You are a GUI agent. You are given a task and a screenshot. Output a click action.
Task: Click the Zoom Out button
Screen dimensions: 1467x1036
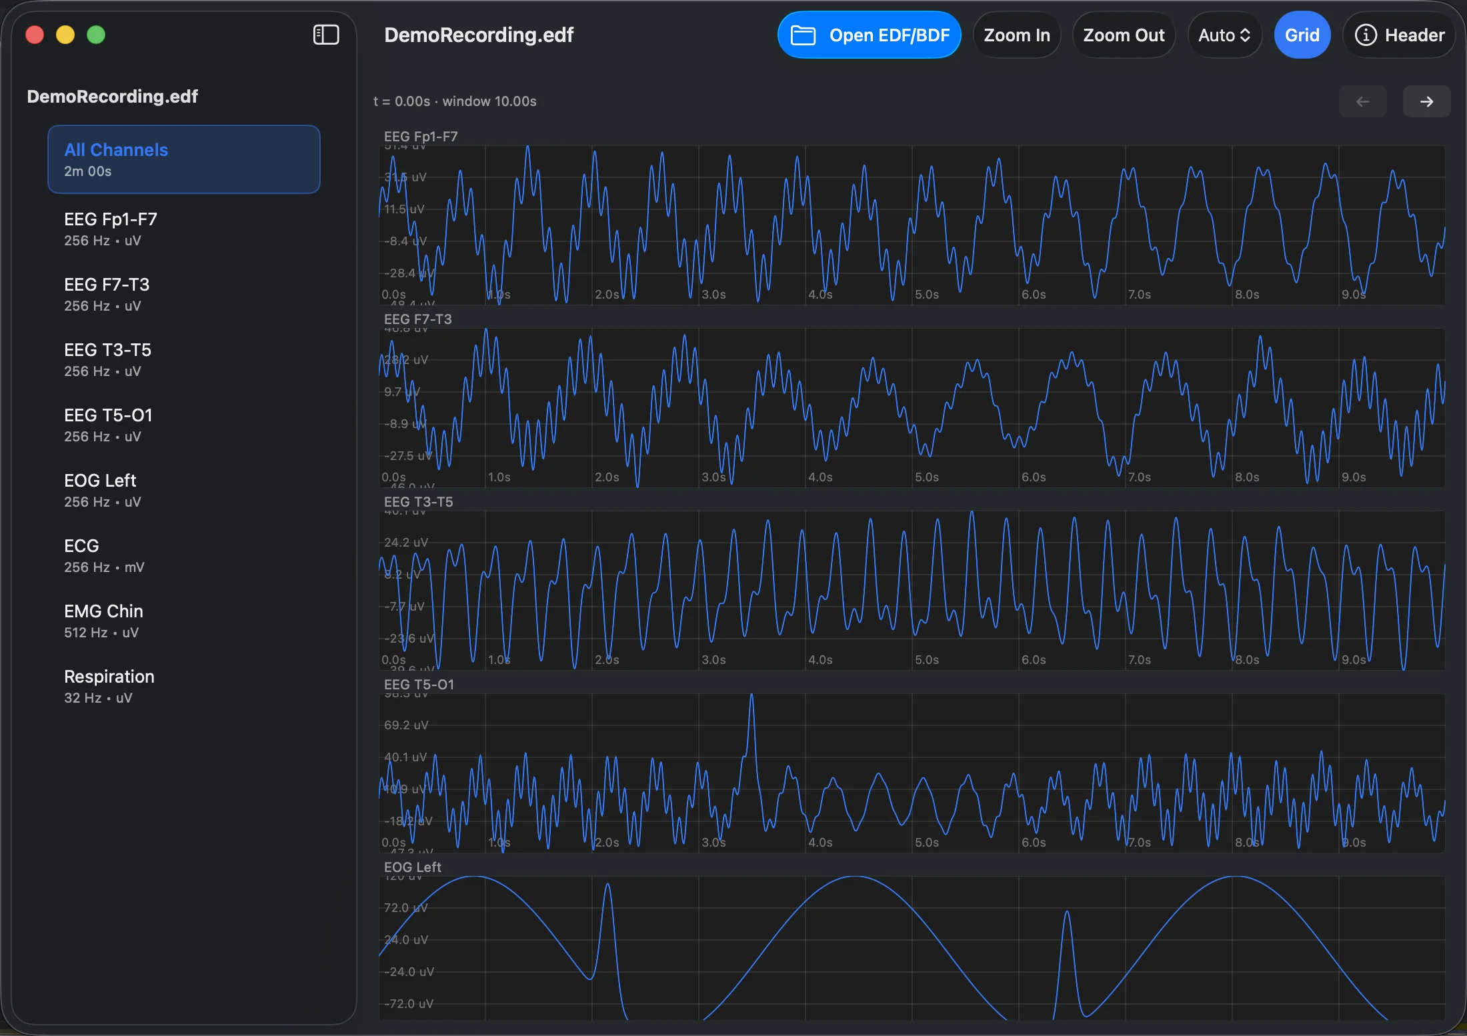(1124, 35)
